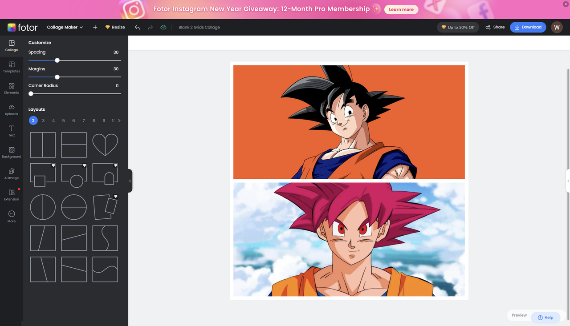Image resolution: width=570 pixels, height=326 pixels.
Task: Click the cloud save status icon
Action: click(x=163, y=27)
